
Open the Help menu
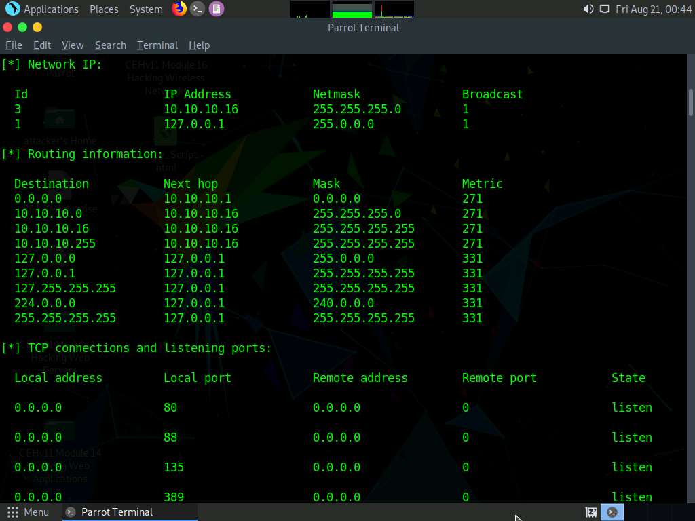coord(199,45)
